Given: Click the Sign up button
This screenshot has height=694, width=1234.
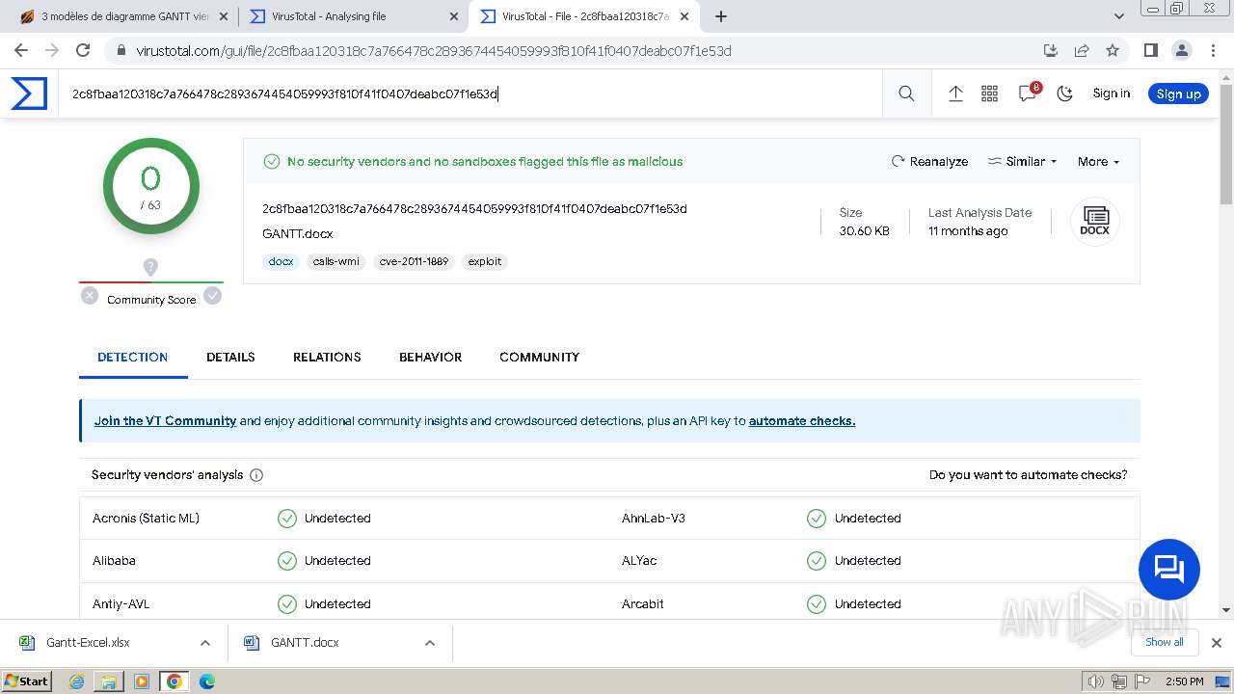Looking at the screenshot, I should [1178, 93].
